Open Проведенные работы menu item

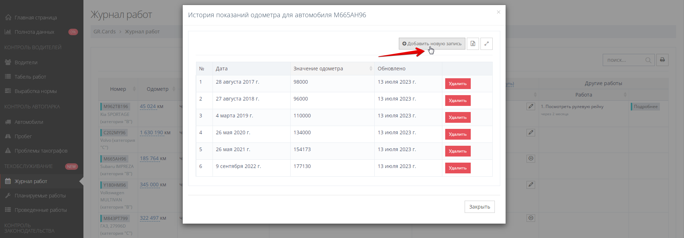[x=41, y=210]
